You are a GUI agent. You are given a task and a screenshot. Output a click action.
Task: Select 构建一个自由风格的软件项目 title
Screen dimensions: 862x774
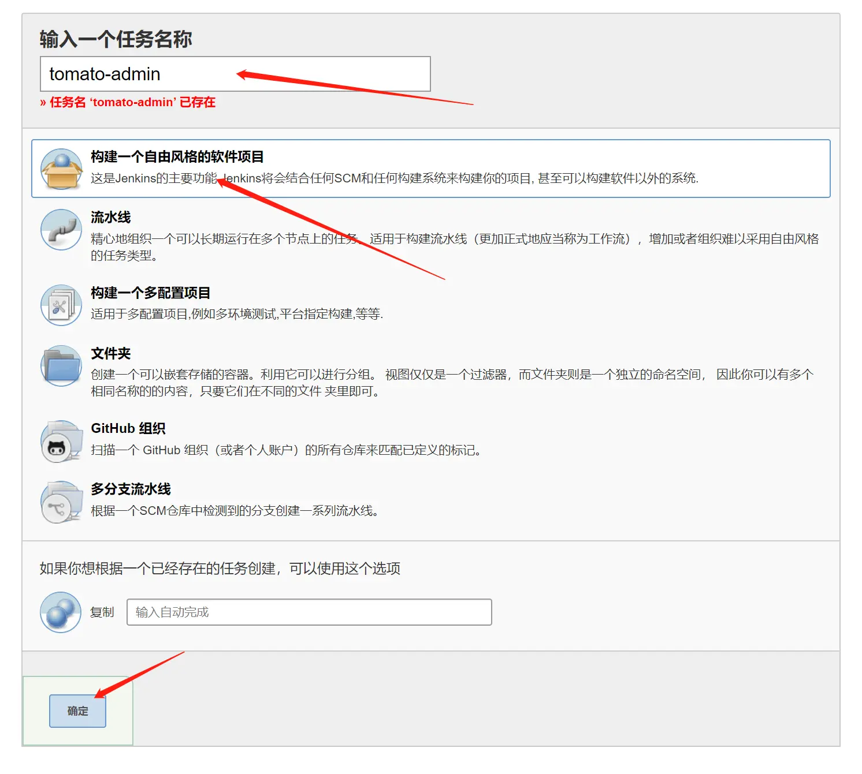click(177, 157)
